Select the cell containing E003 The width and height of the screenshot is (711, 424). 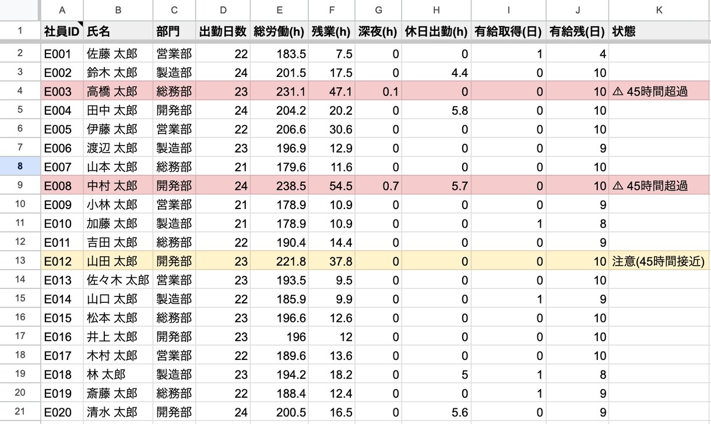(x=62, y=91)
